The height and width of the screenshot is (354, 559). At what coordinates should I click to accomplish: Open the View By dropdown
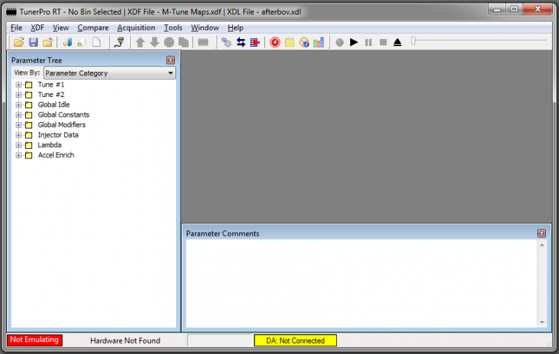109,73
